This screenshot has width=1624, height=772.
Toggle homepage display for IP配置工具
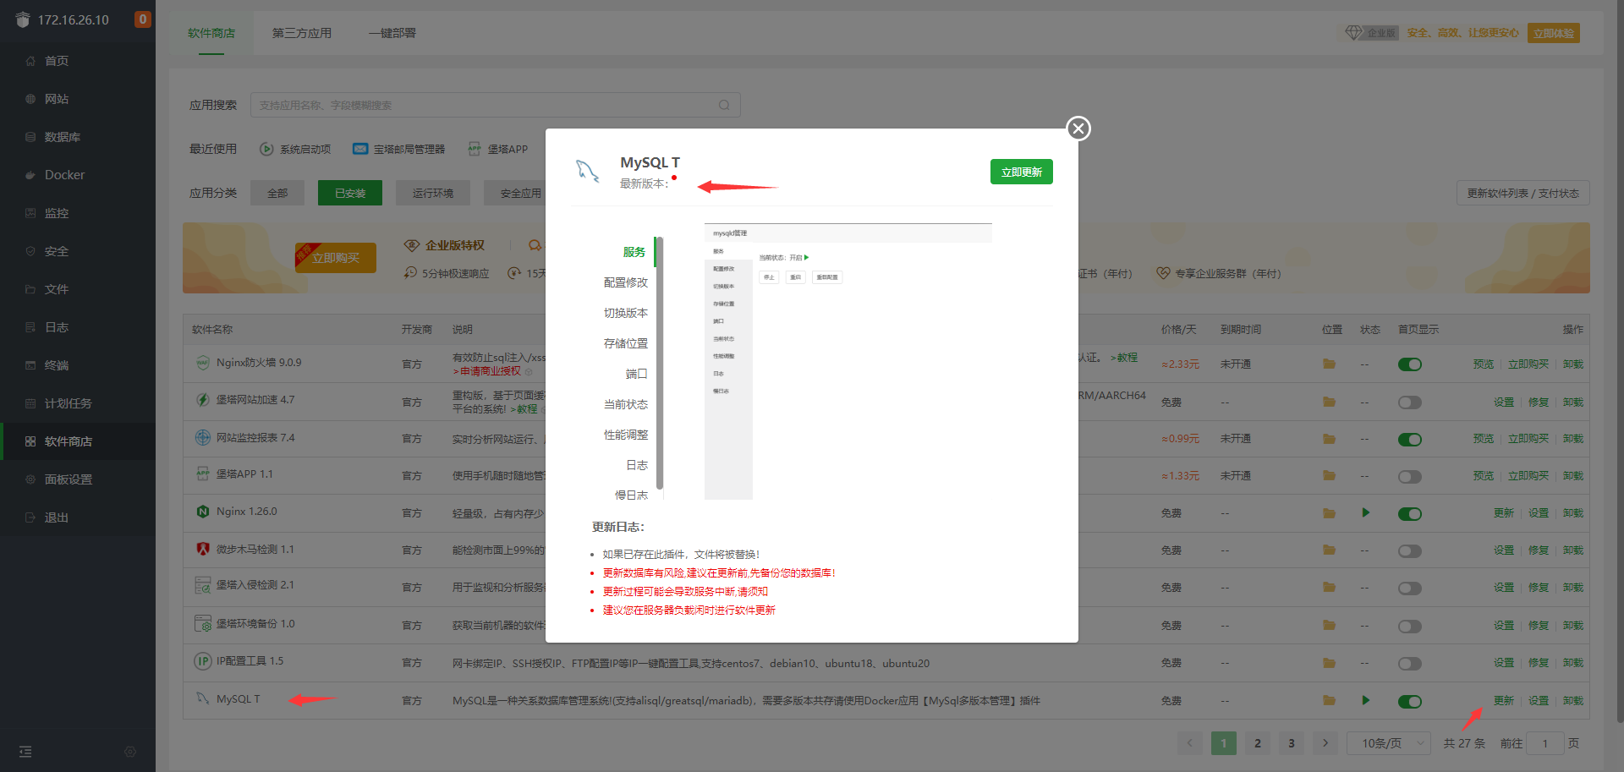[1410, 664]
